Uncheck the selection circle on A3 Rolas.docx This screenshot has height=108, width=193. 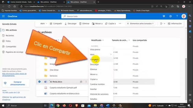click(x=40, y=82)
